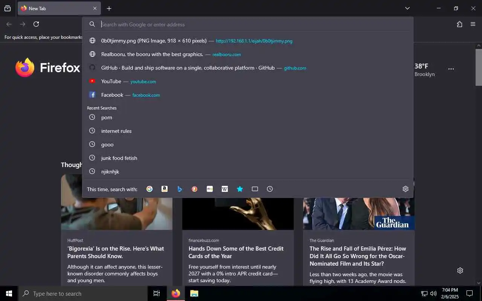Open weather widget three-dots menu
This screenshot has width=482, height=301.
point(451,69)
